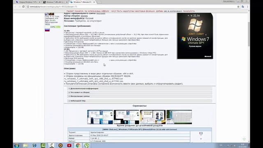Open the third screenshot thumbnail
Screen dimensions: 263x148
click(153, 117)
